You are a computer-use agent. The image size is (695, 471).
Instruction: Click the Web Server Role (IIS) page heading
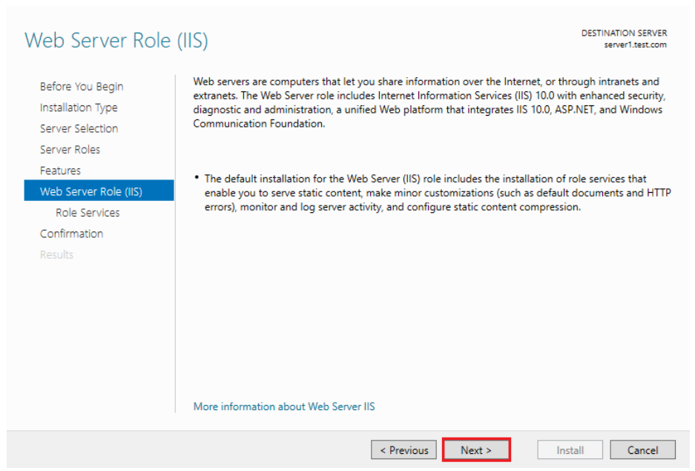(x=116, y=40)
